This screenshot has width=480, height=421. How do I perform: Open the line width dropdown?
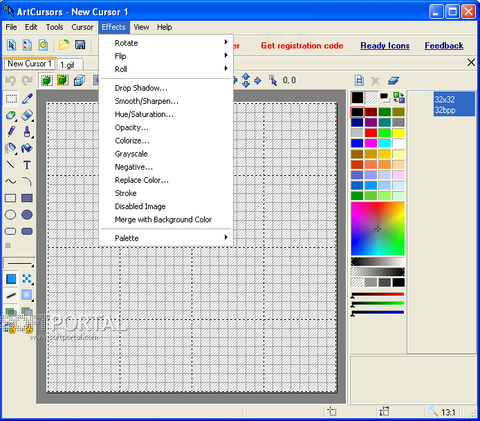coord(19,263)
